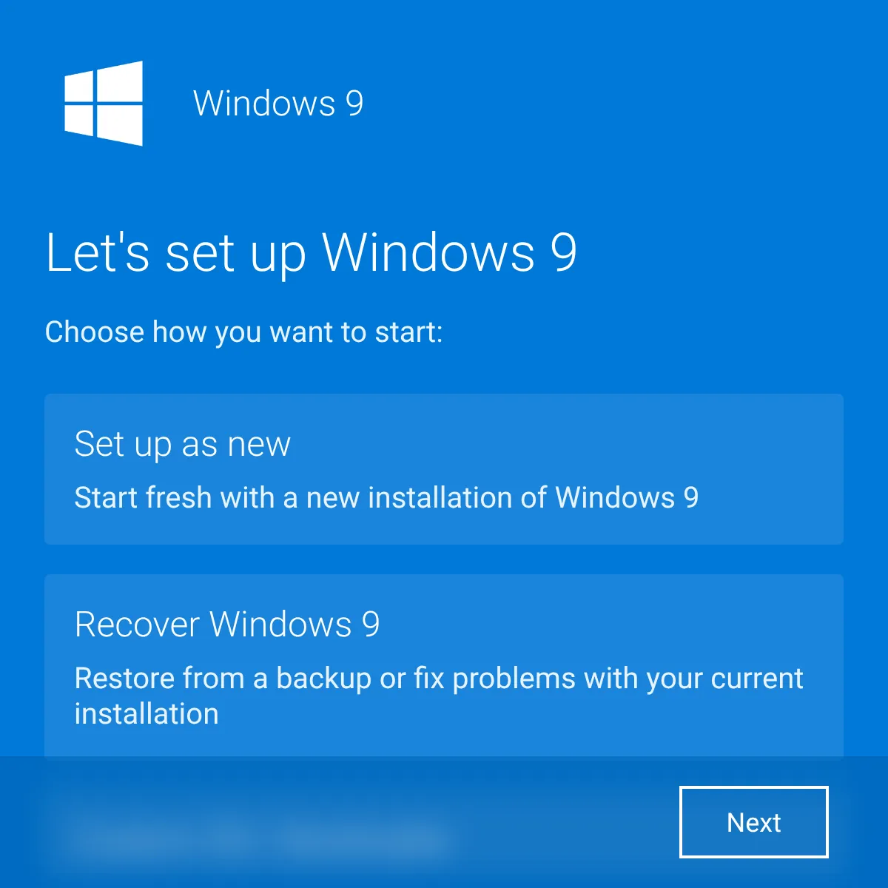Click the "Let's set up Windows 9" heading
The height and width of the screenshot is (888, 888).
pyautogui.click(x=311, y=253)
